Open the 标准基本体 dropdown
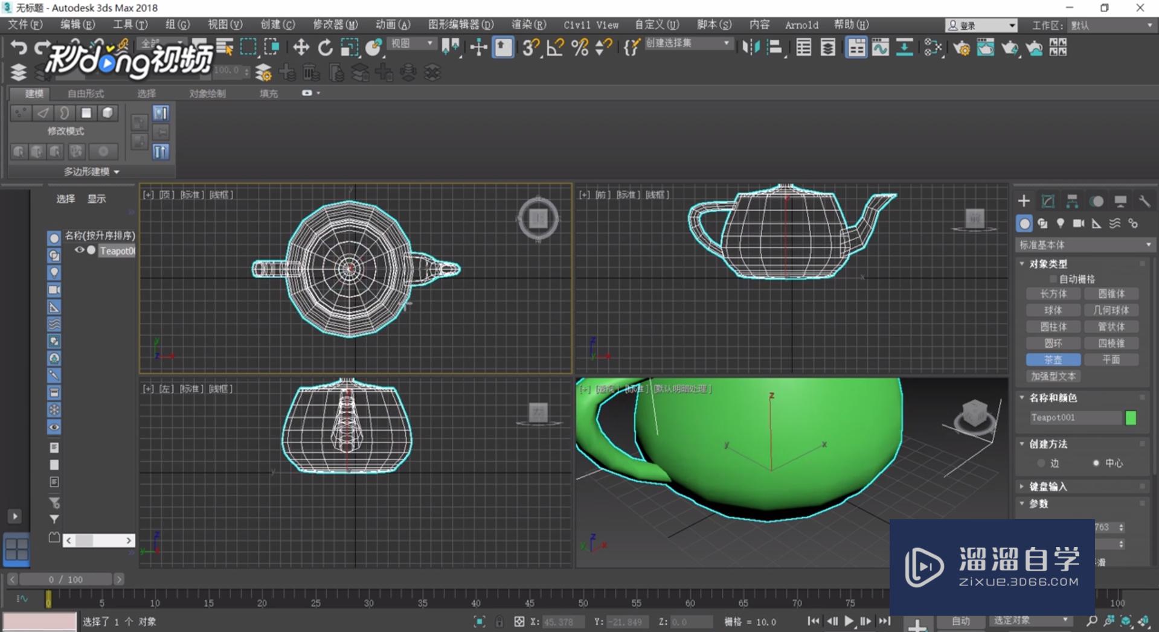Viewport: 1159px width, 632px height. [1085, 244]
